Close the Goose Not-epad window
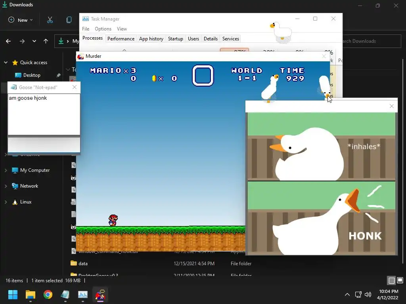 click(75, 87)
